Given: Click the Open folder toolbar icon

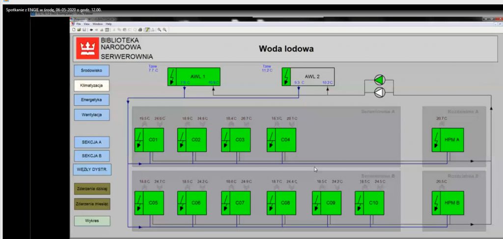Looking at the screenshot, I should [x=79, y=30].
